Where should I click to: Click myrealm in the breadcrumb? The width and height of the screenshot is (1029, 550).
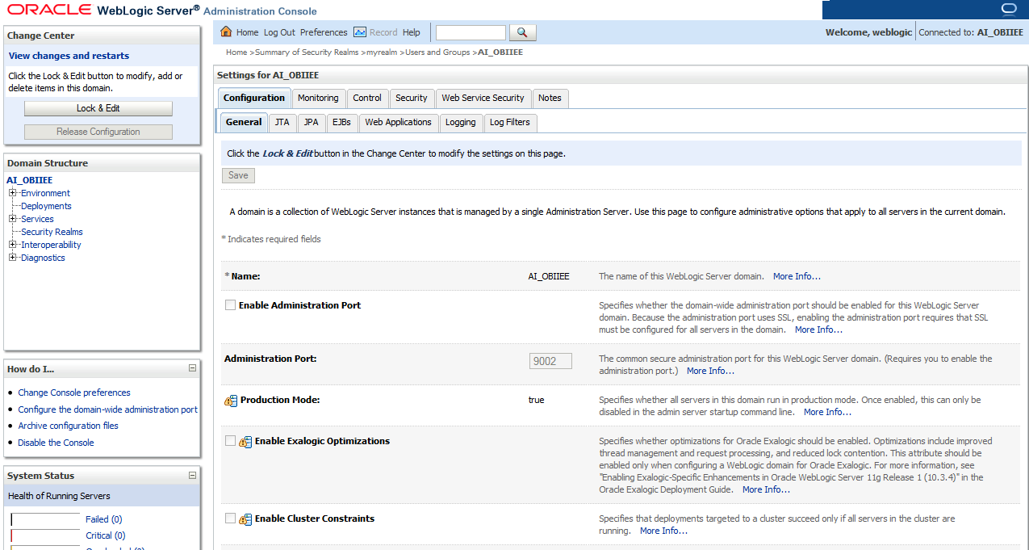[383, 52]
